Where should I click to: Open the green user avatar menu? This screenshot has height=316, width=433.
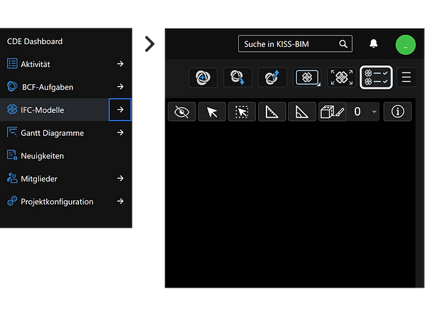pos(405,45)
